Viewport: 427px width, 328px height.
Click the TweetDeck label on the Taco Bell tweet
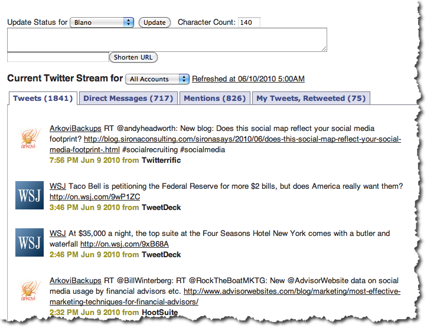click(x=161, y=208)
